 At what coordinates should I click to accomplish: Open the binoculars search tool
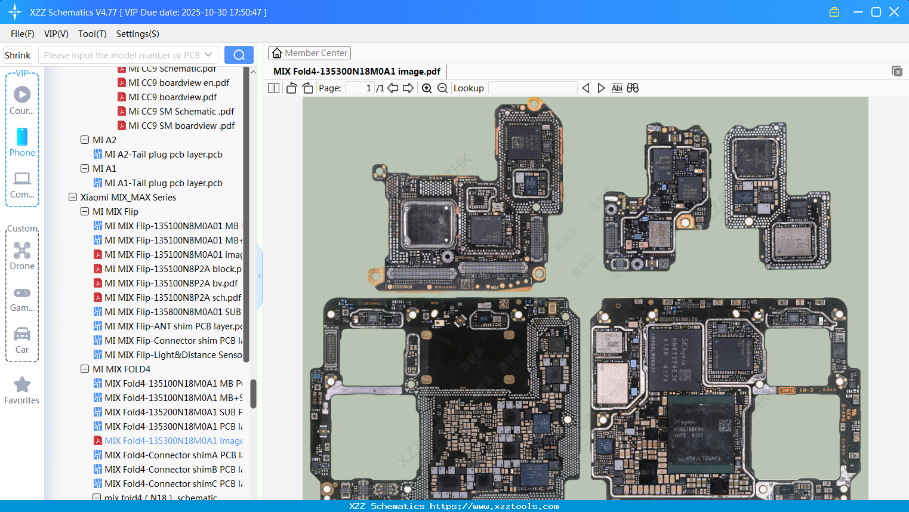633,88
